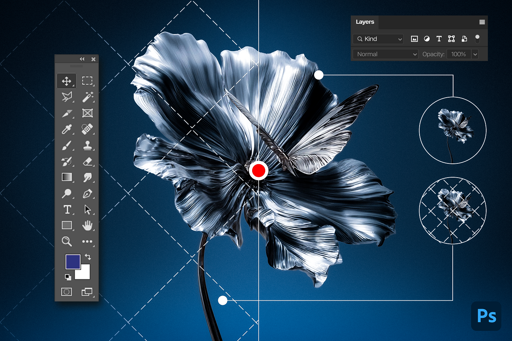Filter layers by smart objects
Viewport: 512px width, 341px height.
(x=464, y=39)
